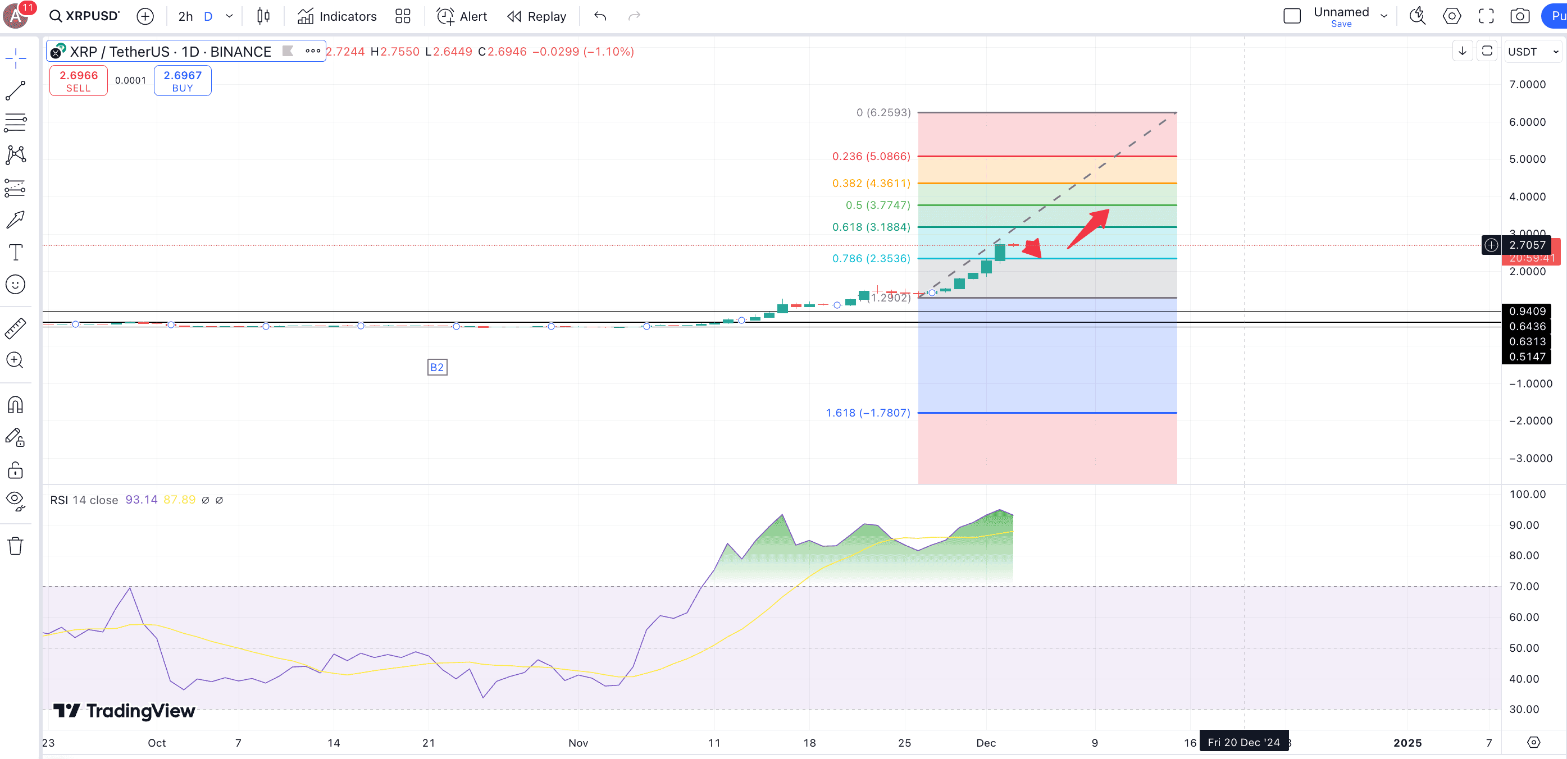This screenshot has height=759, width=1567.
Task: Open the USDT currency dropdown
Action: pyautogui.click(x=1532, y=52)
